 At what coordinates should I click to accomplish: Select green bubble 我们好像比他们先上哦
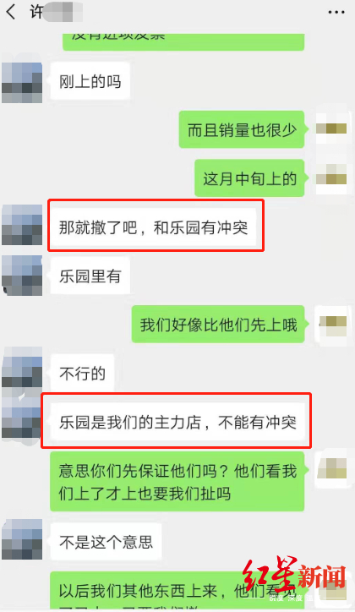(218, 325)
